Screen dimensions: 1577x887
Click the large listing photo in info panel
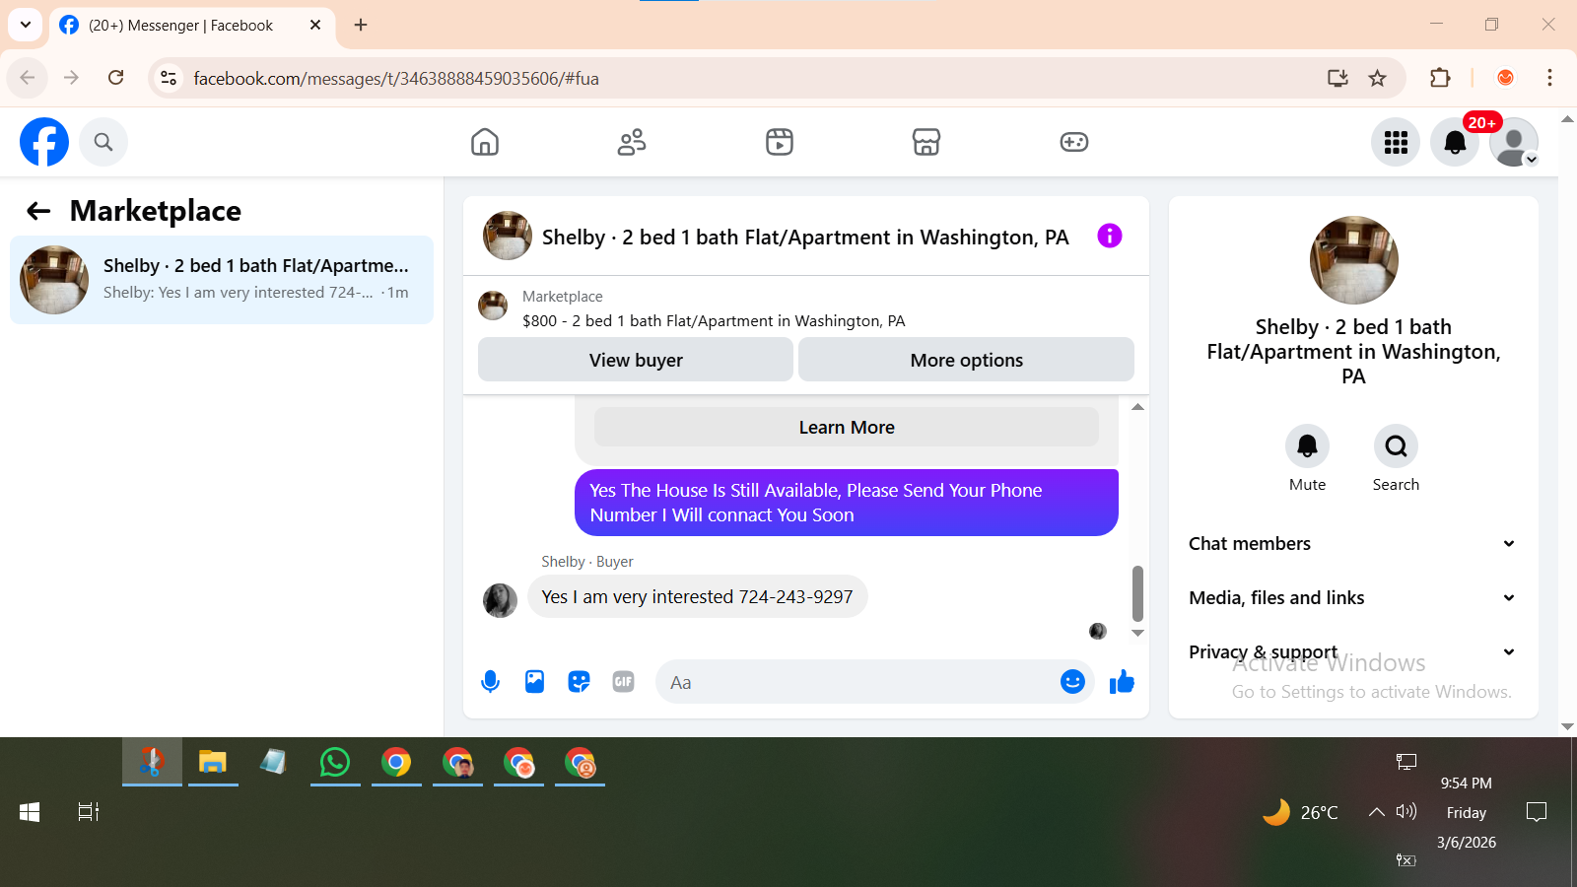(x=1353, y=260)
